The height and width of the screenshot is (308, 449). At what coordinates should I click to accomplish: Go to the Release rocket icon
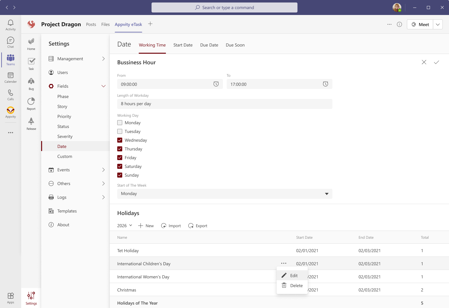pos(31,124)
